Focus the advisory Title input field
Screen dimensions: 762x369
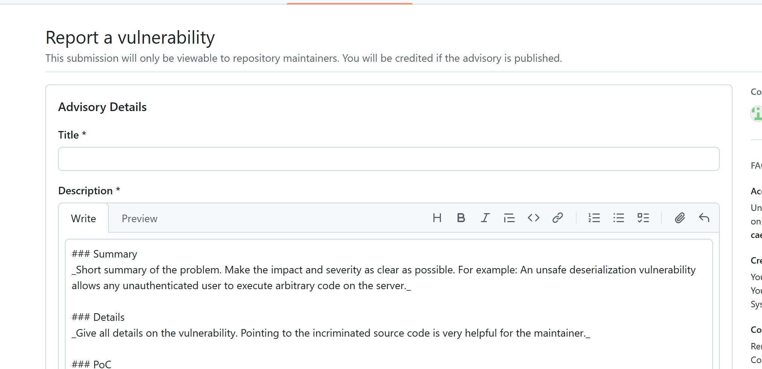[389, 159]
